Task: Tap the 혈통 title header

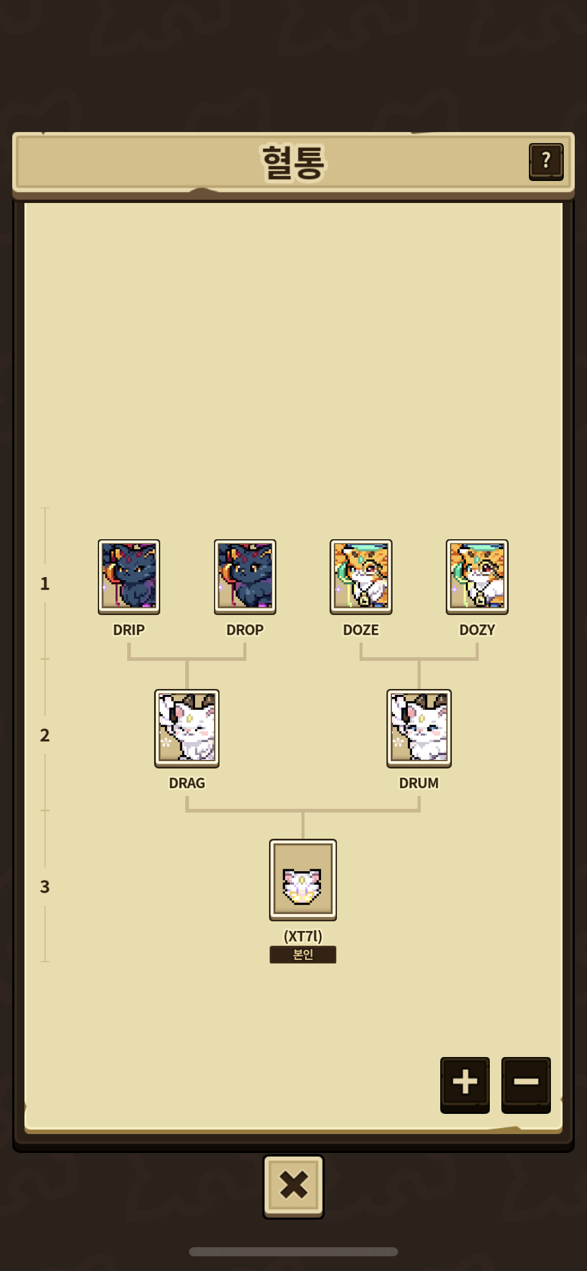Action: point(293,163)
